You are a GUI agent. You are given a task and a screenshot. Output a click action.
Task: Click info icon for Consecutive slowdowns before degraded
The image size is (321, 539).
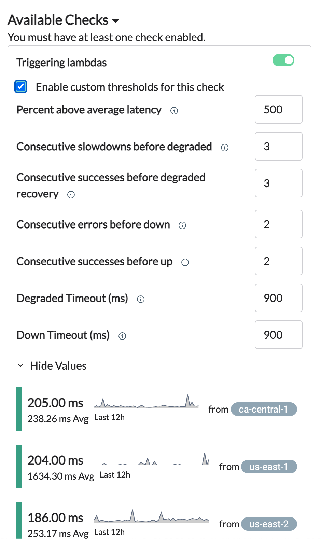225,148
